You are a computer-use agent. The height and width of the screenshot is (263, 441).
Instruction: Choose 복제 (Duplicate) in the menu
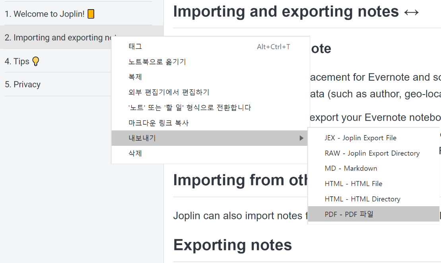[209, 77]
